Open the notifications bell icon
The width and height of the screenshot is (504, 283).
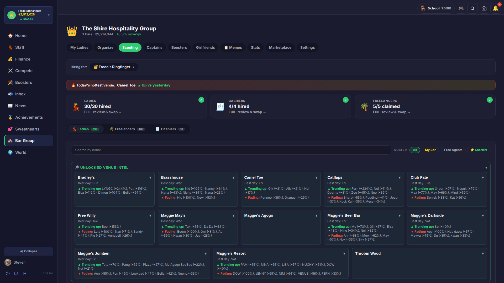(x=495, y=8)
